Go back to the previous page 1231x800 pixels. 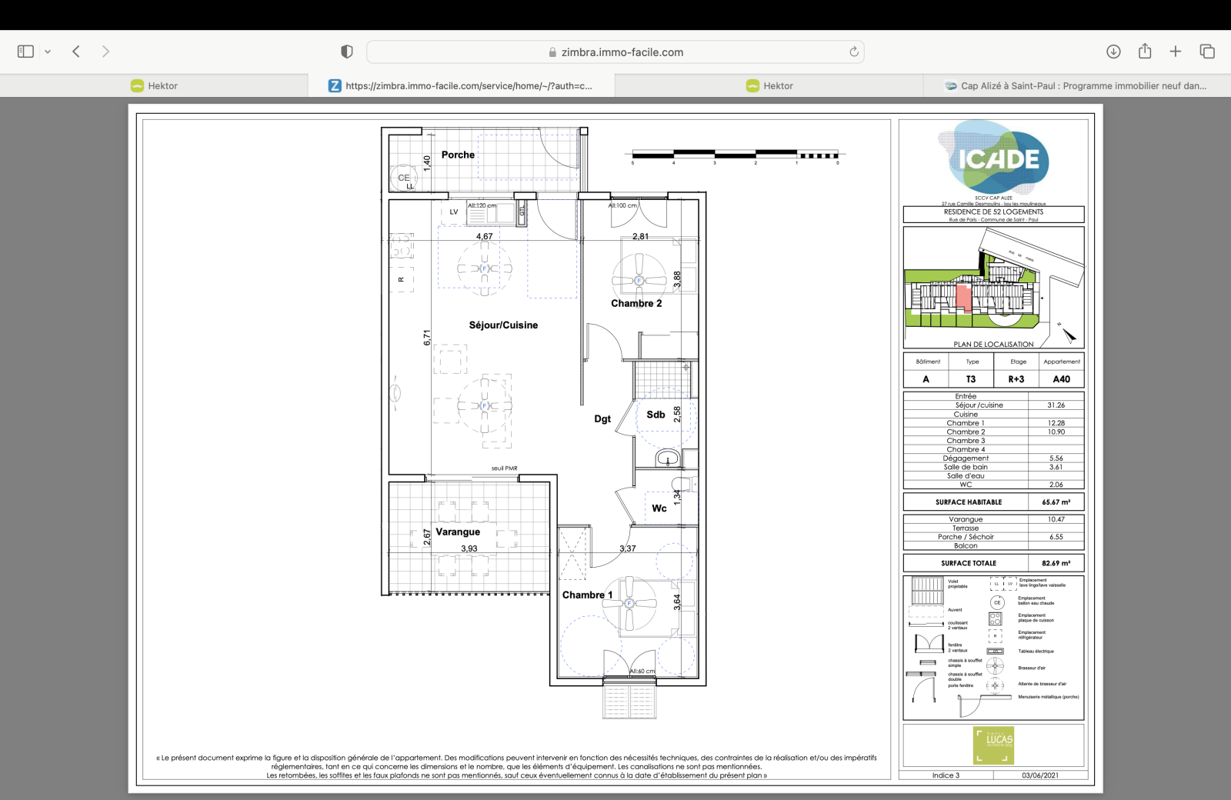(76, 52)
